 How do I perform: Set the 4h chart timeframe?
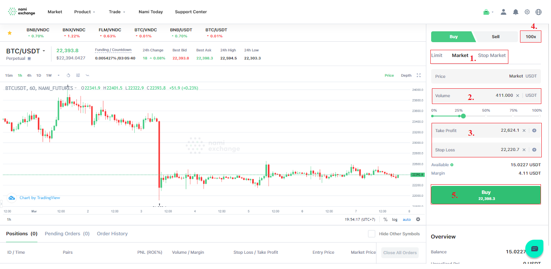(x=29, y=75)
